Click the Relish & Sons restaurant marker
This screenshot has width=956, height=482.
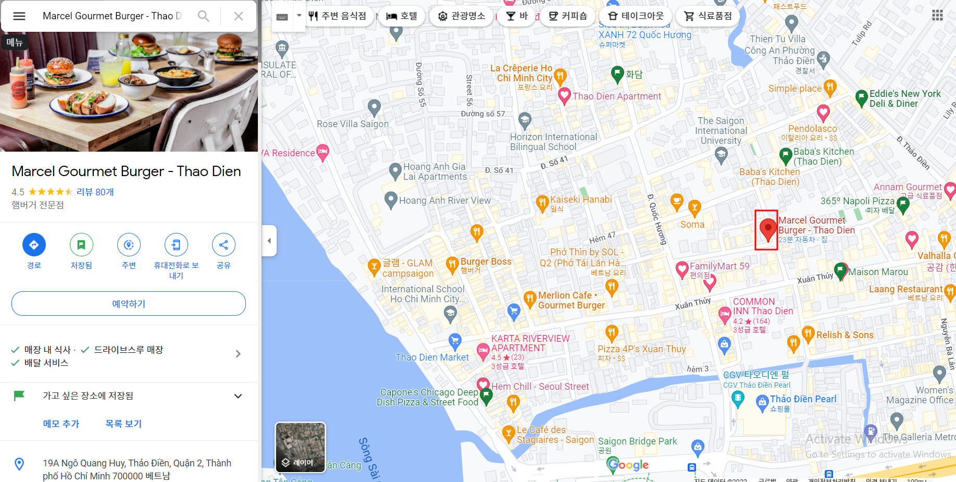point(808,334)
